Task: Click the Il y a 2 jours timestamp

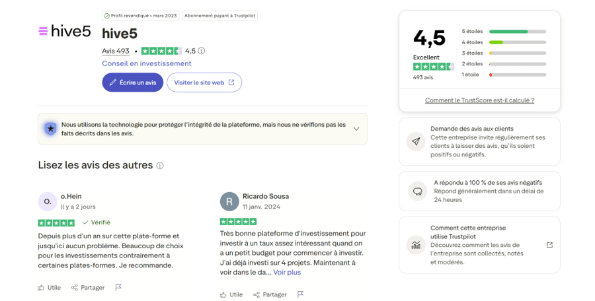Action: point(78,207)
